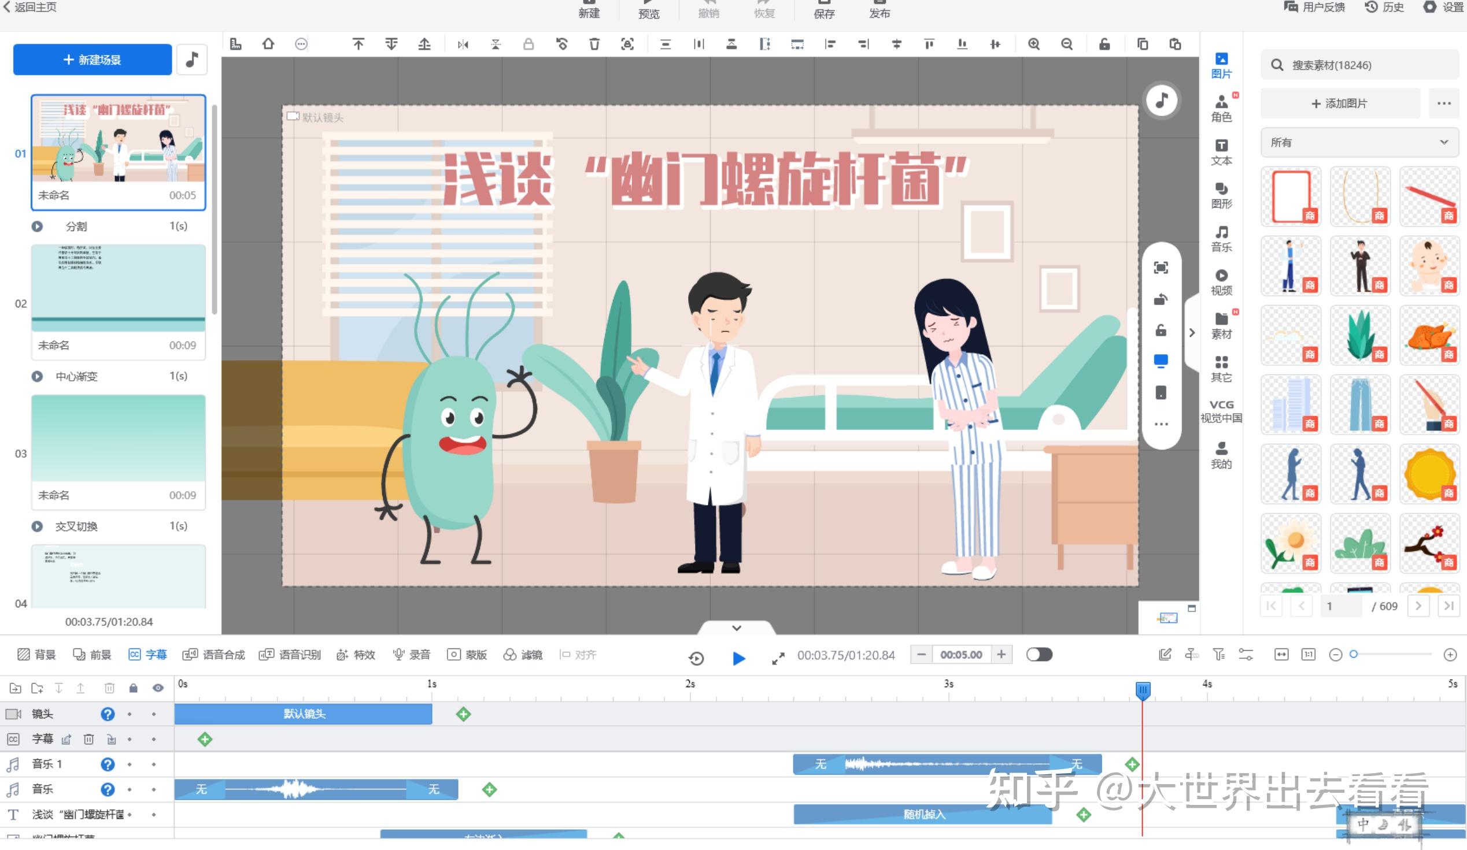Open the 所有 category dropdown
Viewport: 1467px width, 850px height.
[1359, 142]
